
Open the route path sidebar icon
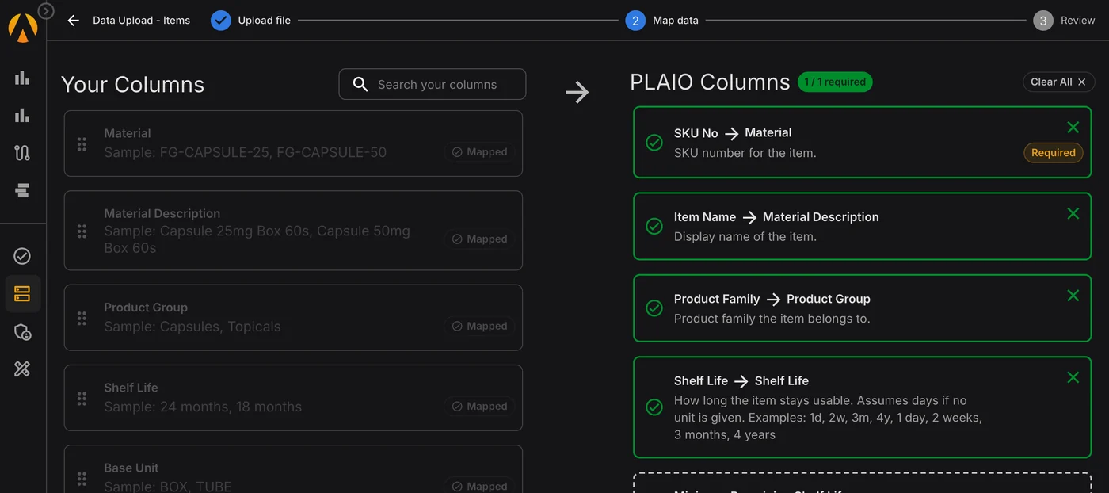[x=22, y=153]
